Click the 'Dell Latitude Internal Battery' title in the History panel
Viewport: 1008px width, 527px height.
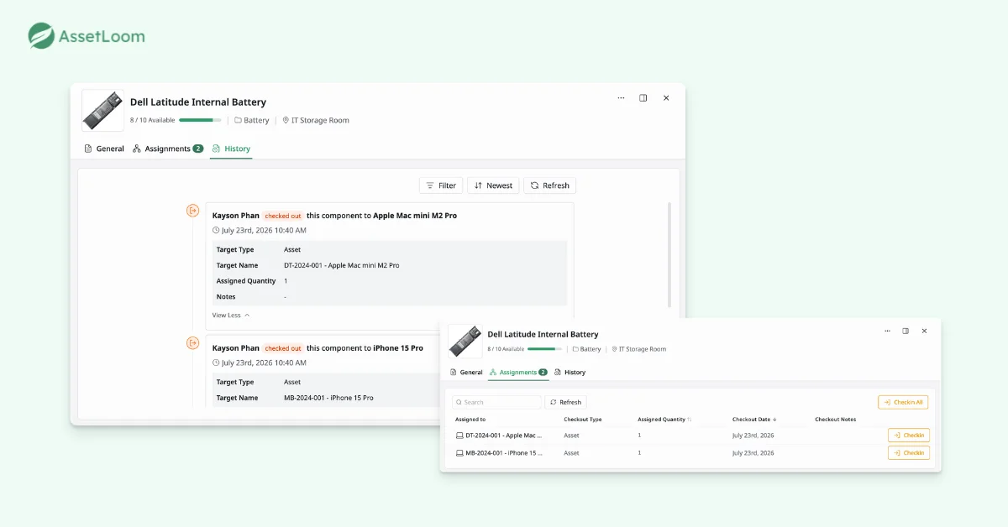[x=198, y=102]
